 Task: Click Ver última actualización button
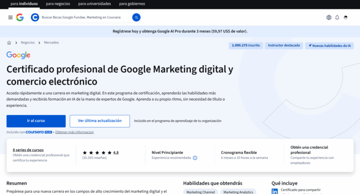pos(100,121)
